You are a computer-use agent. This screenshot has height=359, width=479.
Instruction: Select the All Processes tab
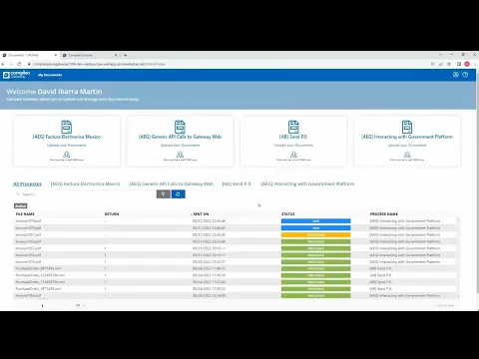(x=27, y=183)
